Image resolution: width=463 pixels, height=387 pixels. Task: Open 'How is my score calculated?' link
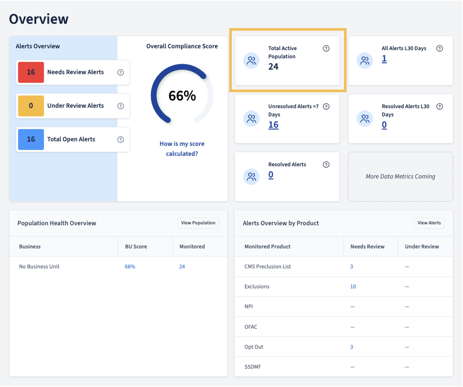(182, 149)
